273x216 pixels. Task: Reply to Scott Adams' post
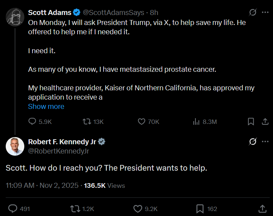tap(33, 122)
